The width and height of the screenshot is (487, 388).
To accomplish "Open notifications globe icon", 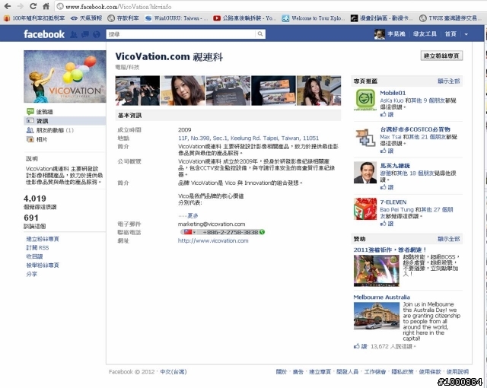I will pyautogui.click(x=97, y=34).
